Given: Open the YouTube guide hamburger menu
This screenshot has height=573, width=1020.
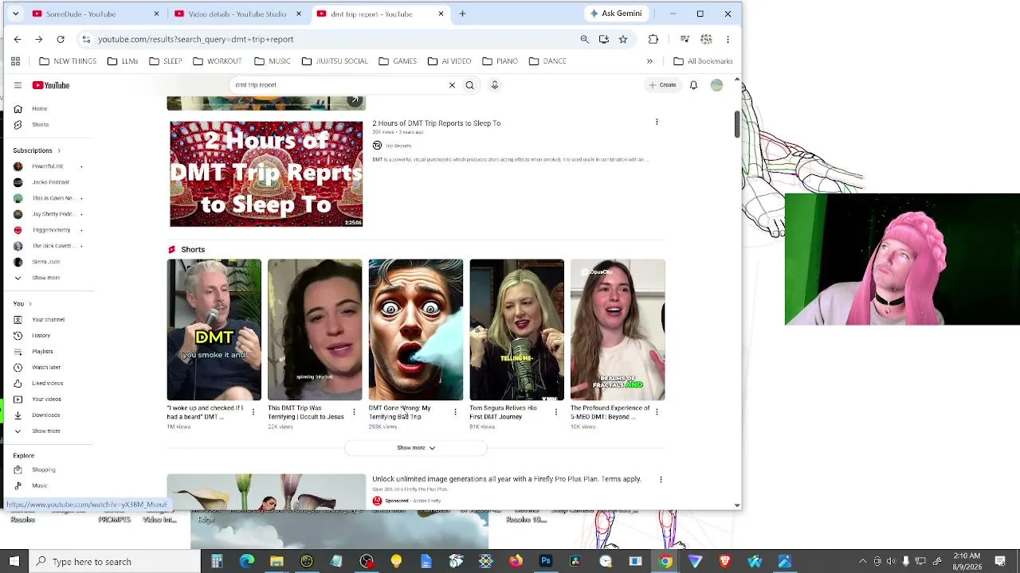Looking at the screenshot, I should pos(18,85).
